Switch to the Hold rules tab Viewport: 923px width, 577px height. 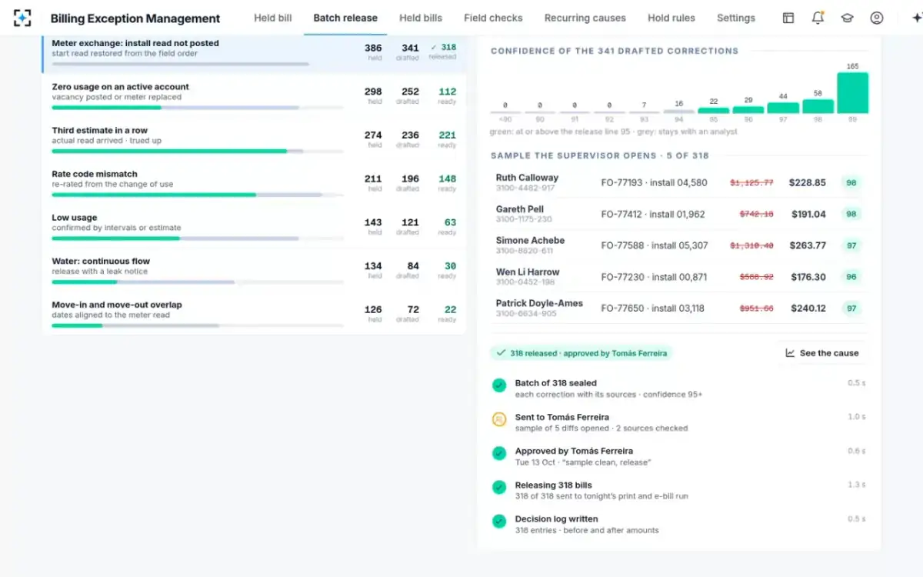point(671,18)
